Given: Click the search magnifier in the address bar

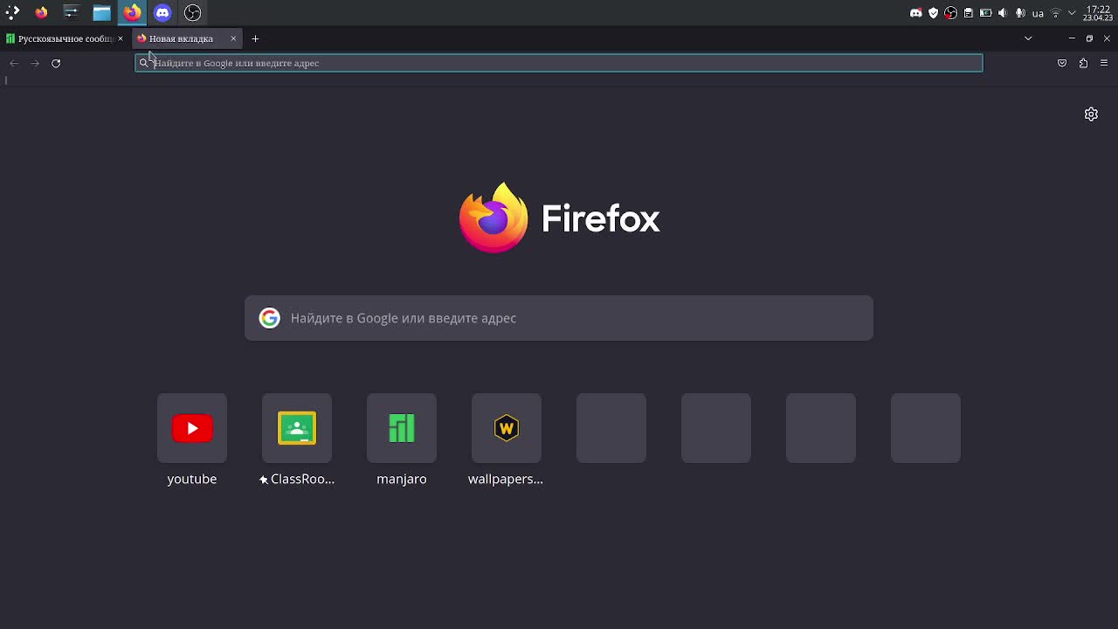Looking at the screenshot, I should pyautogui.click(x=144, y=63).
